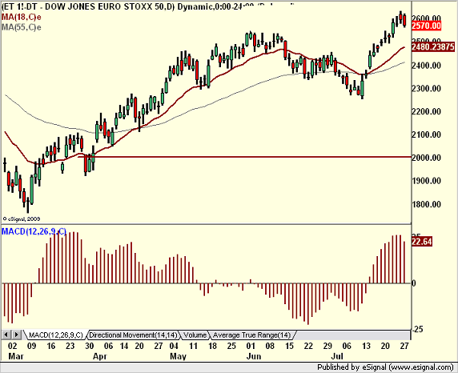The width and height of the screenshot is (458, 373).
Task: Click the 2000.00 price axis label
Action: [426, 158]
